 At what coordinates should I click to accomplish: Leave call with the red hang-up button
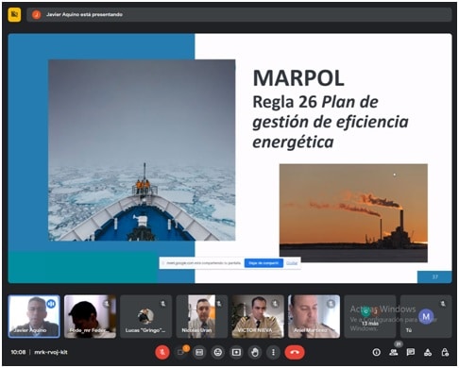pyautogui.click(x=295, y=352)
